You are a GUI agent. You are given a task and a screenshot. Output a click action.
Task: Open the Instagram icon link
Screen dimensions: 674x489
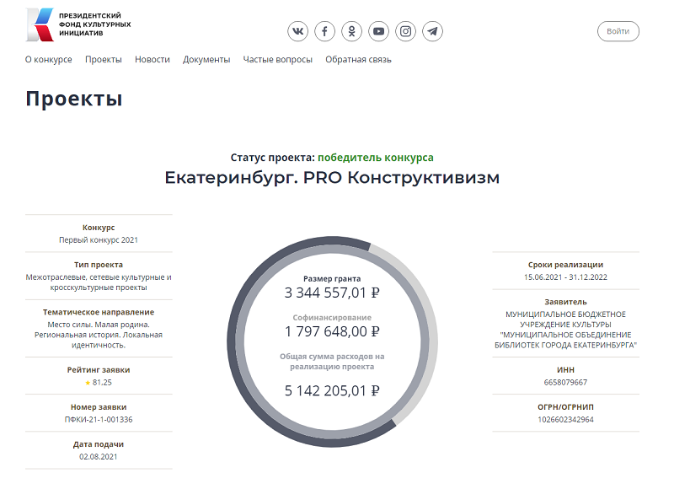click(406, 32)
